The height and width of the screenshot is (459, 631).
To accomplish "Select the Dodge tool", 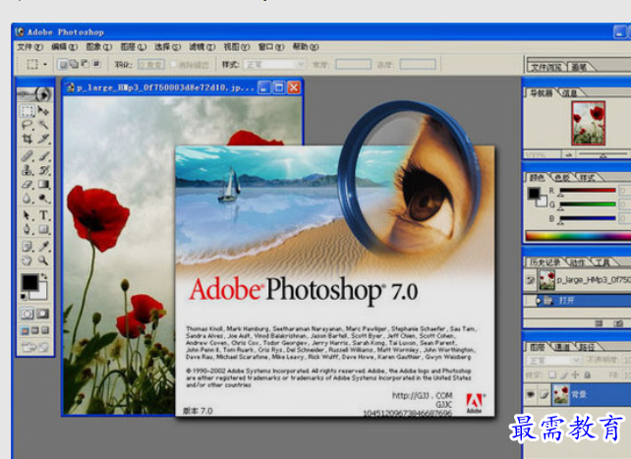I will (x=43, y=199).
